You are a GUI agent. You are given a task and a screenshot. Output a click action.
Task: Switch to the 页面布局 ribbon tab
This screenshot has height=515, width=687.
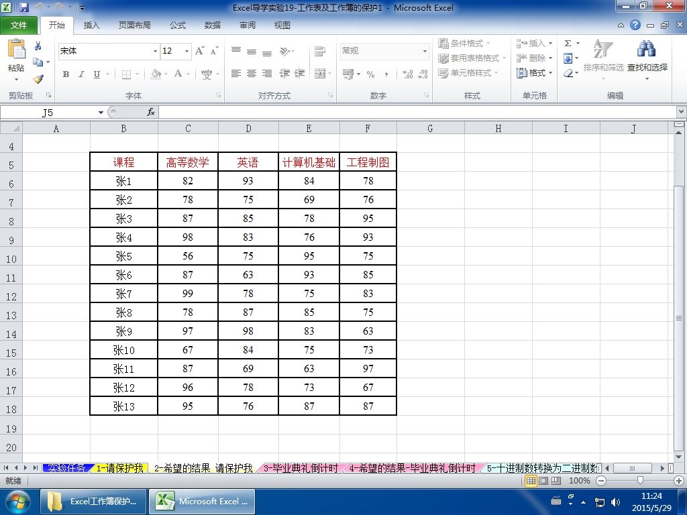[134, 25]
